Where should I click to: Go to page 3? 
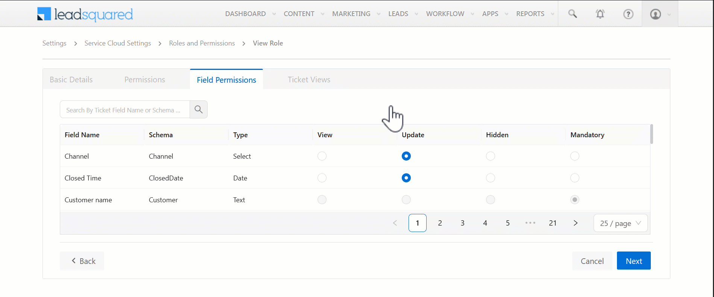463,223
